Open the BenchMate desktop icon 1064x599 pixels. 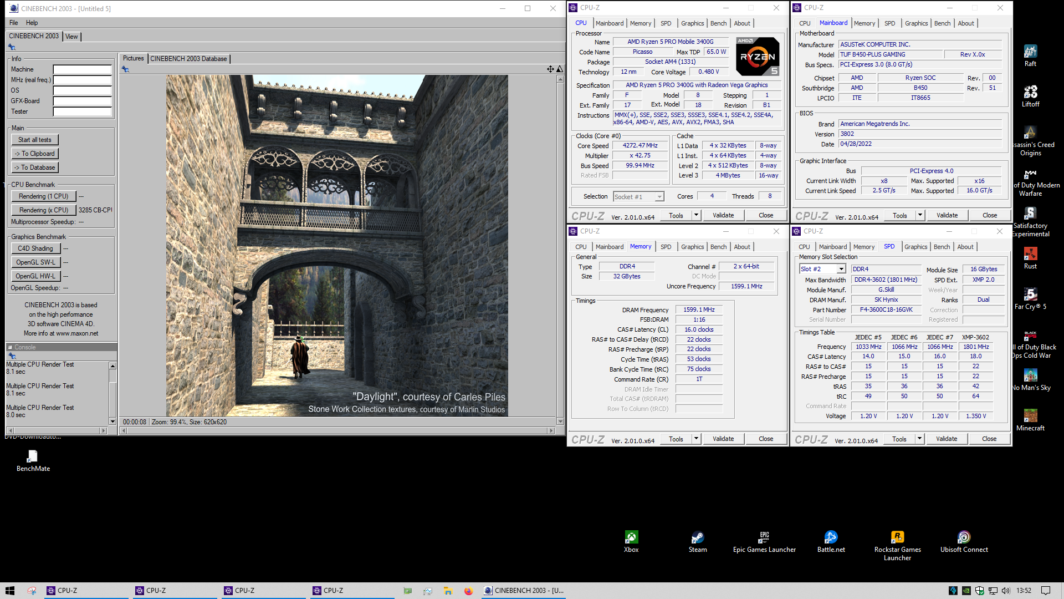[33, 461]
